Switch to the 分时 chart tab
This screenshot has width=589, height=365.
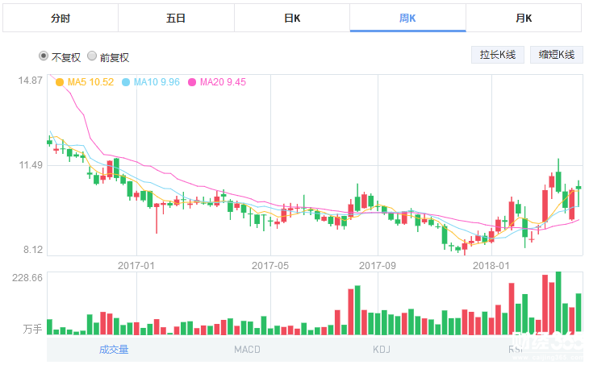tap(60, 18)
